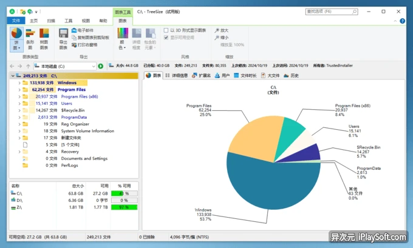The image size is (413, 248).
Task: Switch to the Top Files tab
Action: click(270, 75)
